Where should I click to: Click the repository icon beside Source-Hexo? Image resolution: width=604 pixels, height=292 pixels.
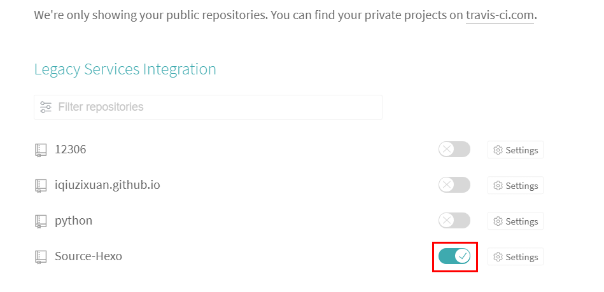(41, 257)
